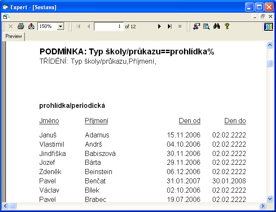Click the vertical scrollbar down arrow
Viewport: 276px width, 212px height.
point(270,199)
